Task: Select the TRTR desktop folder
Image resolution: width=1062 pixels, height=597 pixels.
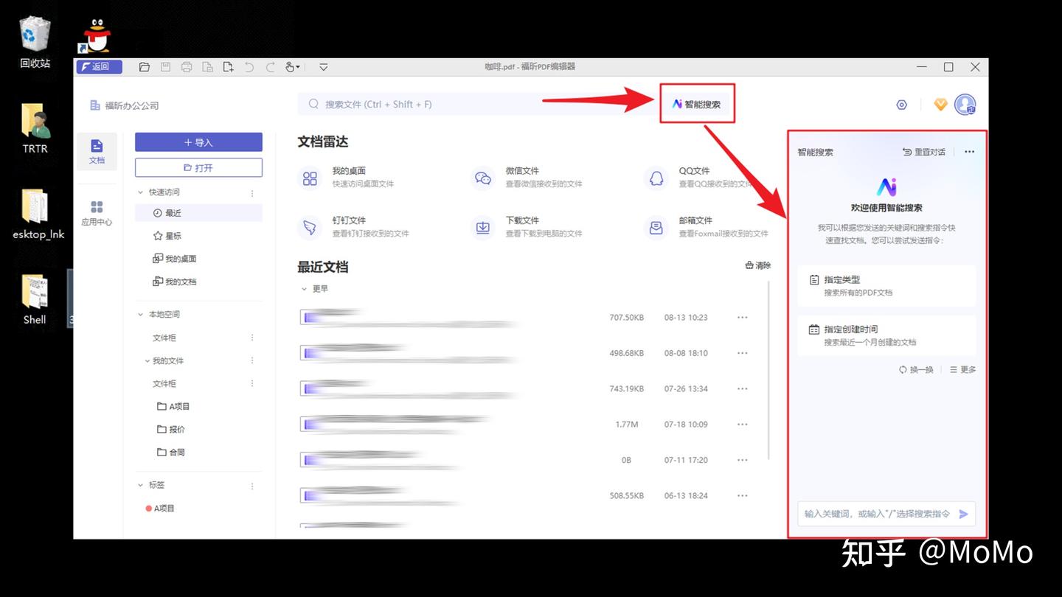Action: [35, 128]
